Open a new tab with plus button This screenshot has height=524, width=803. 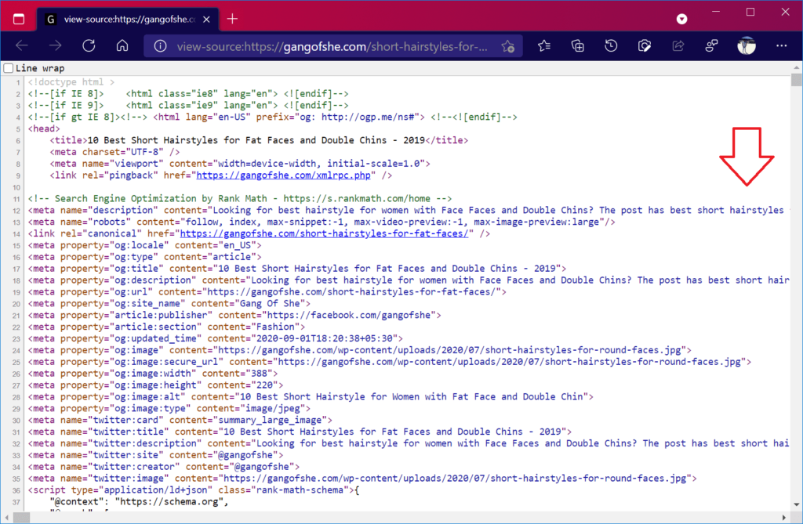point(232,19)
